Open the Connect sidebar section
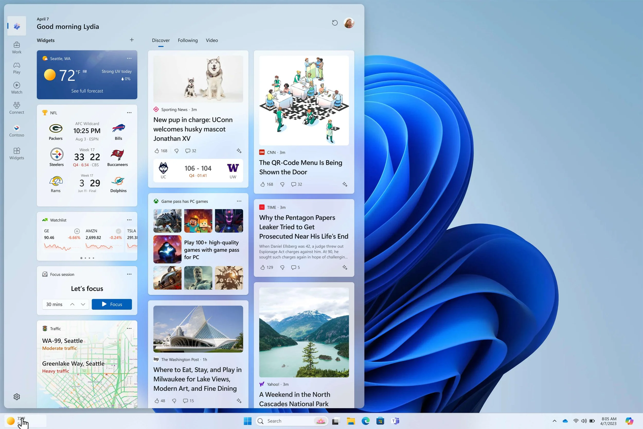The width and height of the screenshot is (643, 429). pos(17,108)
